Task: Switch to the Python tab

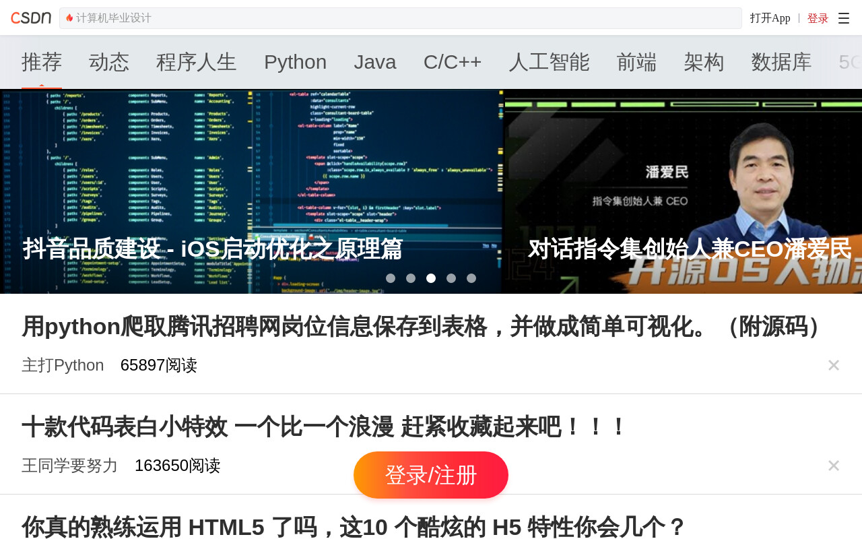Action: (295, 62)
